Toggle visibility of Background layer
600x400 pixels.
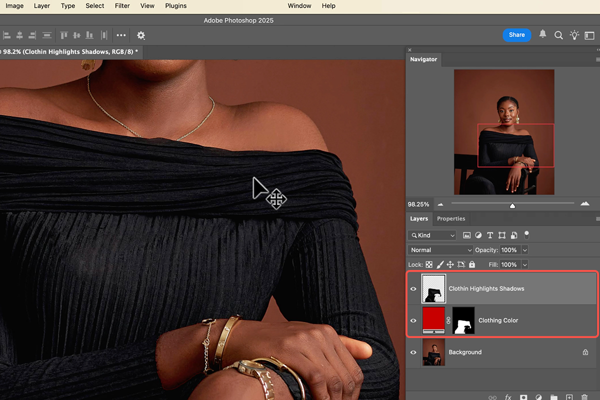413,352
